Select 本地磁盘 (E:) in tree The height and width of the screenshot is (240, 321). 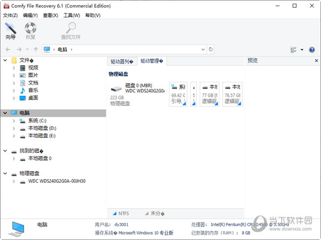click(x=42, y=136)
